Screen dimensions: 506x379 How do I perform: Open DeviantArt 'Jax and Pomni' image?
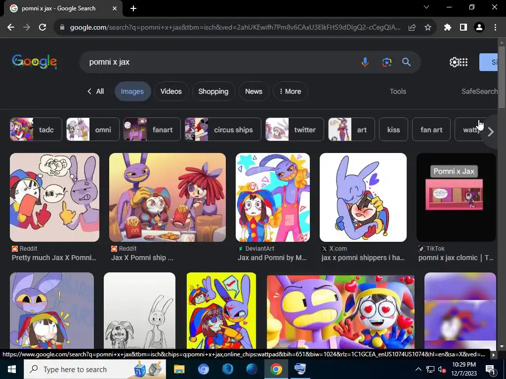pyautogui.click(x=273, y=197)
